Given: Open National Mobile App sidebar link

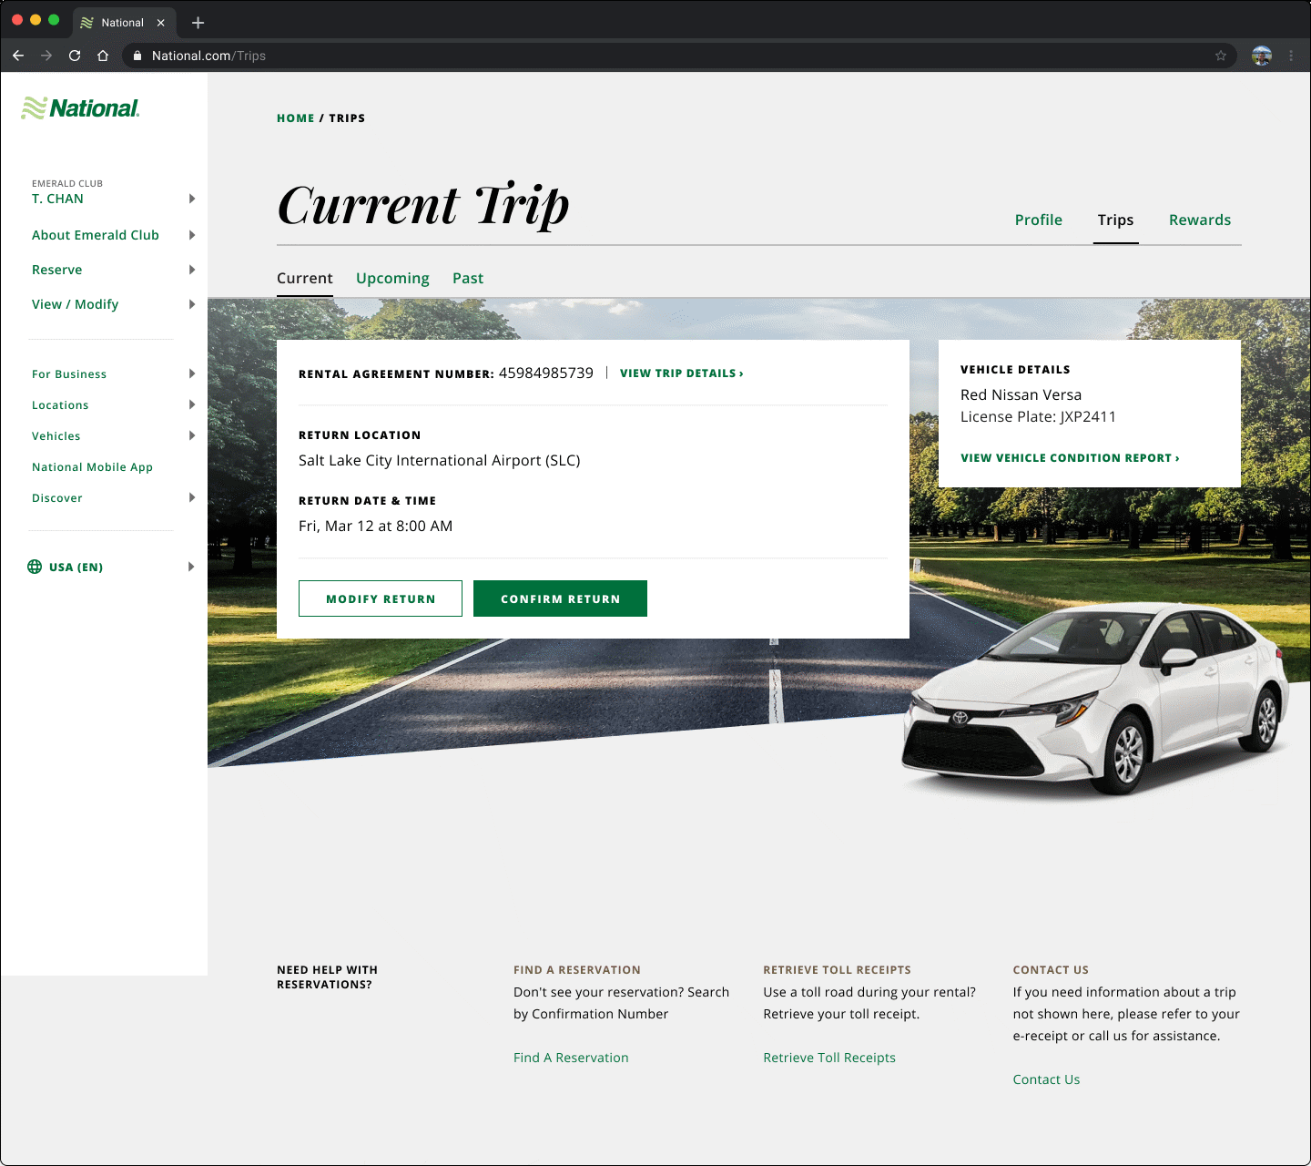Looking at the screenshot, I should [x=92, y=467].
